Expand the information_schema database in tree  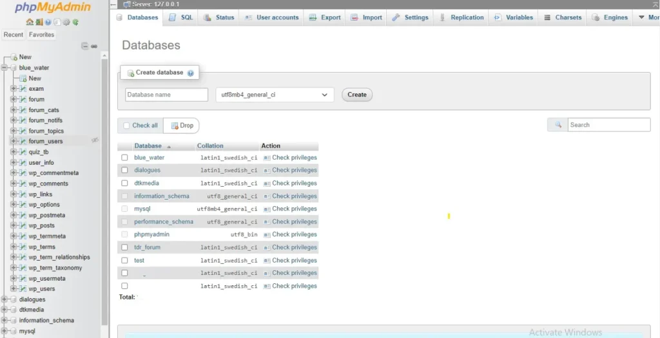5,321
